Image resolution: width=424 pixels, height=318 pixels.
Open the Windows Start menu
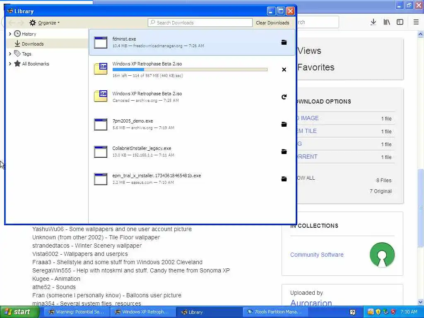(x=19, y=312)
